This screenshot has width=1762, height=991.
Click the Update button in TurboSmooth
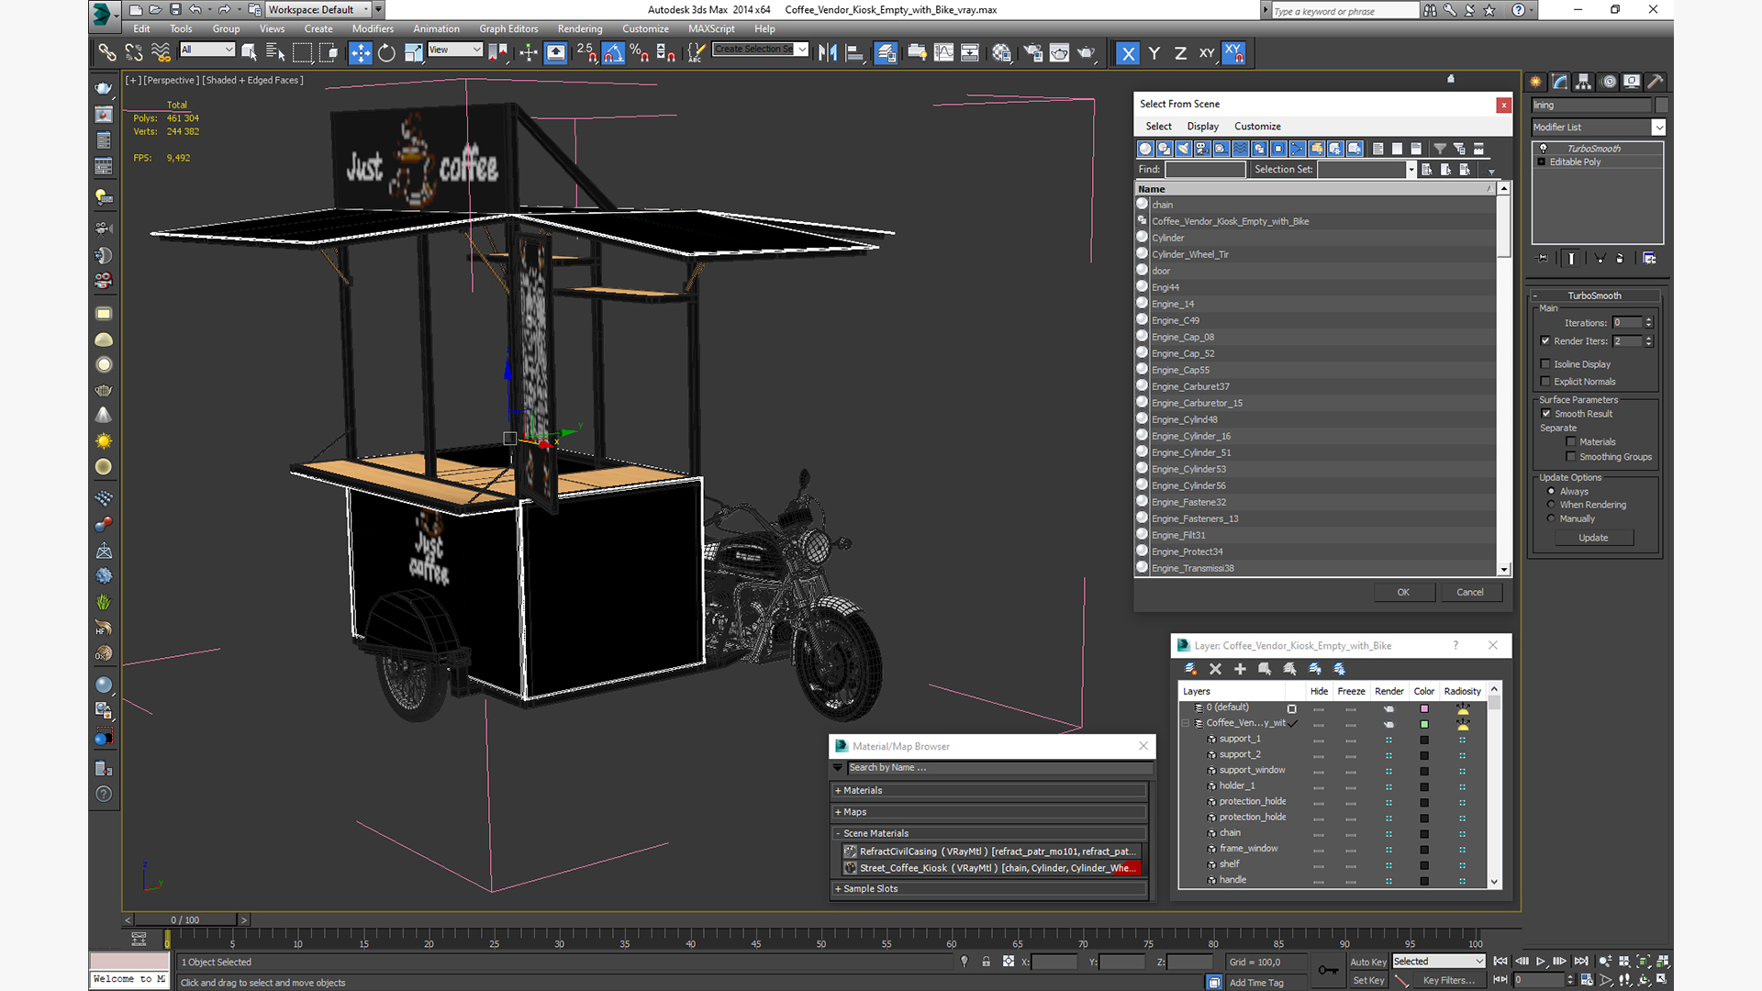(x=1593, y=538)
